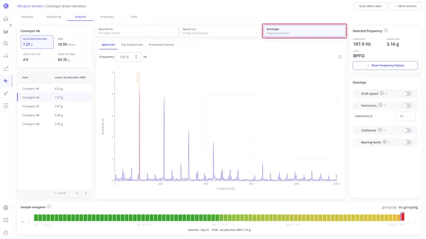Select the red sample in navigator
This screenshot has height=239, width=426.
(403, 217)
